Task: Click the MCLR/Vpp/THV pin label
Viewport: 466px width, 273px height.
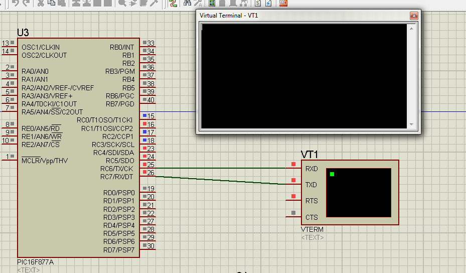Action: (45, 161)
